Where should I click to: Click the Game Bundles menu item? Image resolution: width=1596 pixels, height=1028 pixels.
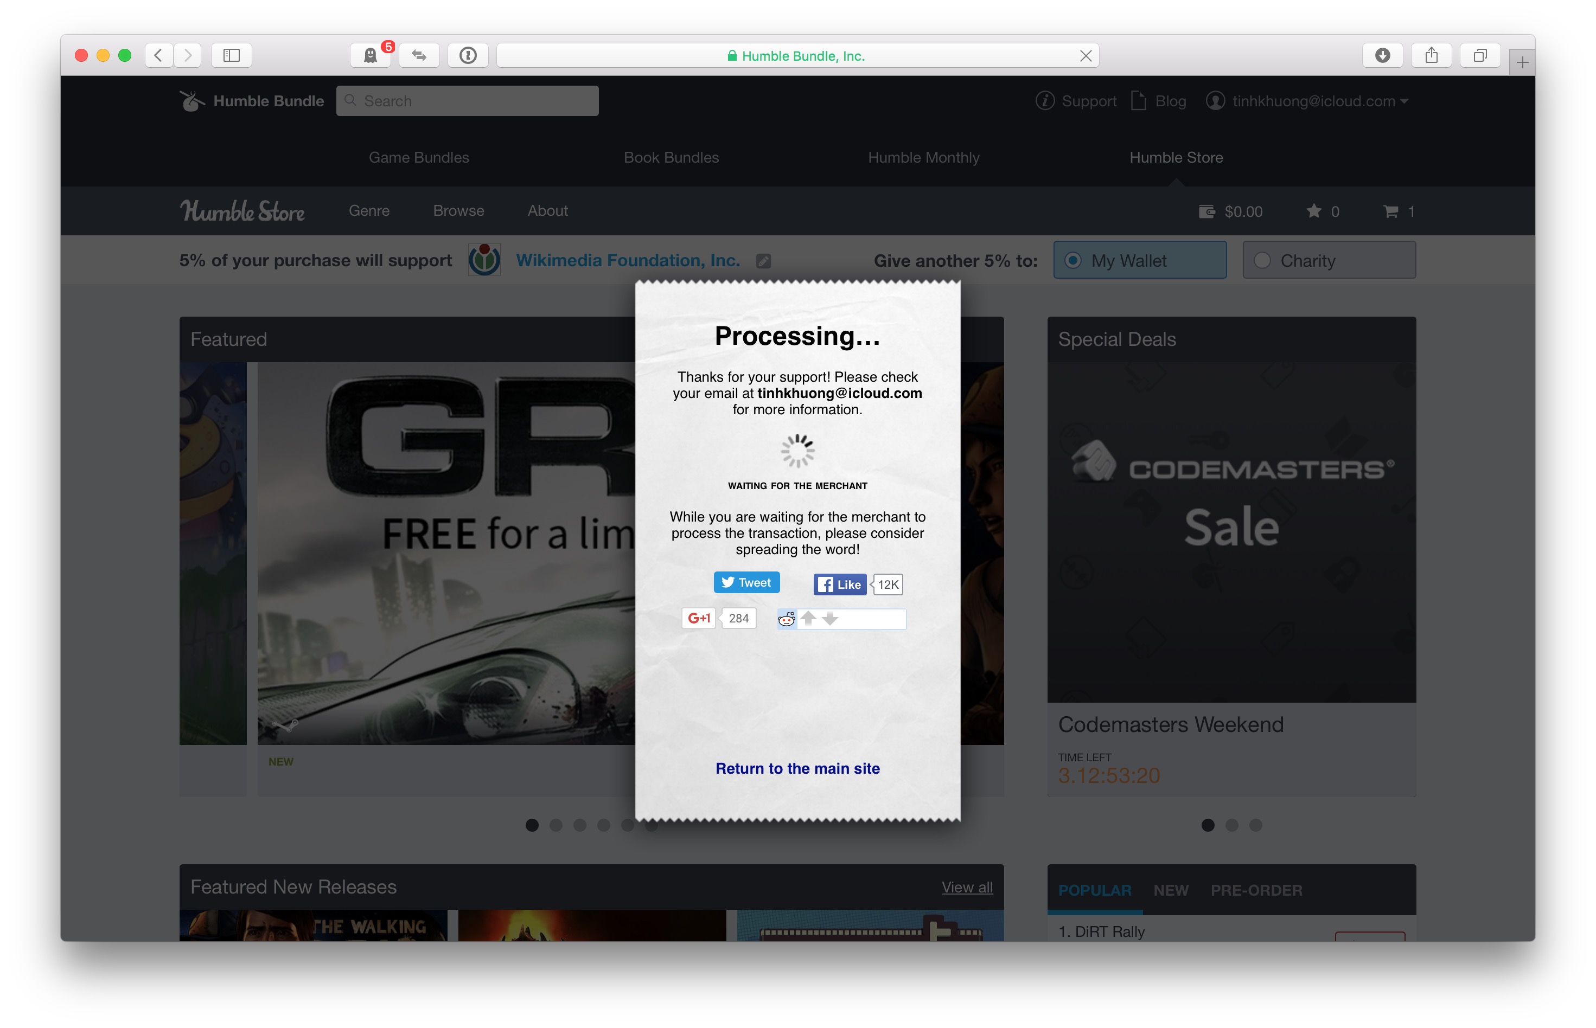coord(418,157)
